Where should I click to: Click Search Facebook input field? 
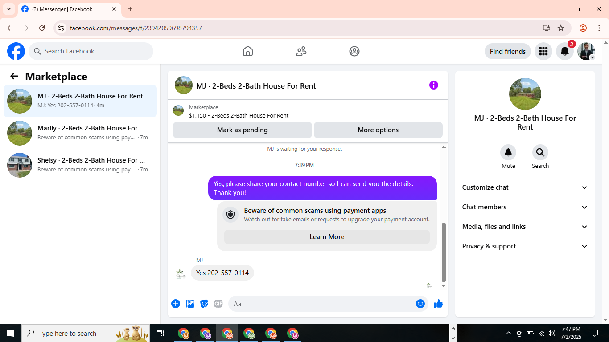point(91,51)
